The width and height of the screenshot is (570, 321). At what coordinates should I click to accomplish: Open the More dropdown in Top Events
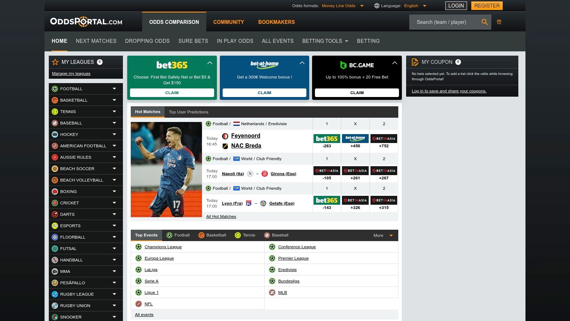383,235
